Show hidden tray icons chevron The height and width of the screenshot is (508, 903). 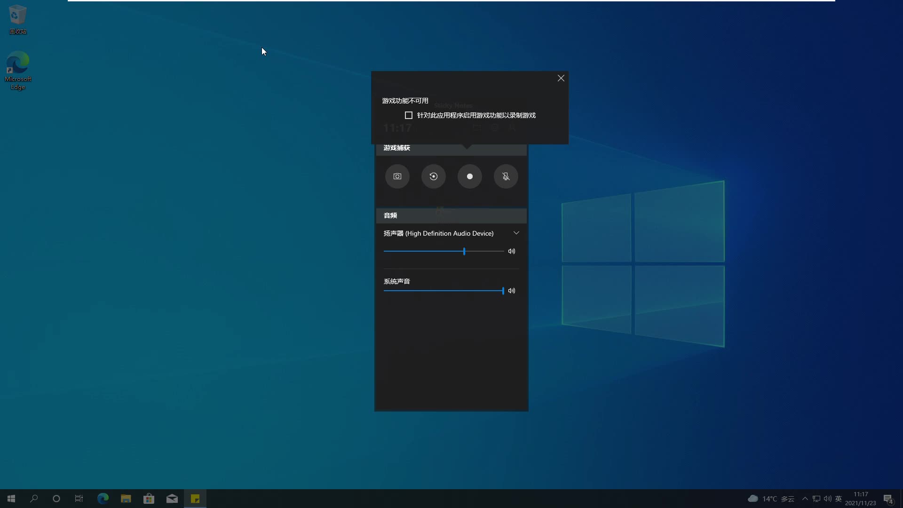[x=805, y=499]
